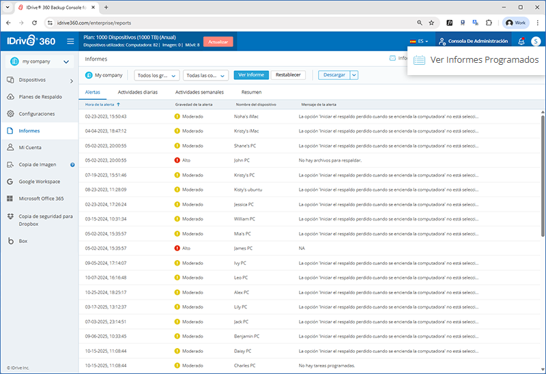Screen dimensions: 546x374
Task: Open the Todas las computadoras dropdown
Action: point(205,75)
